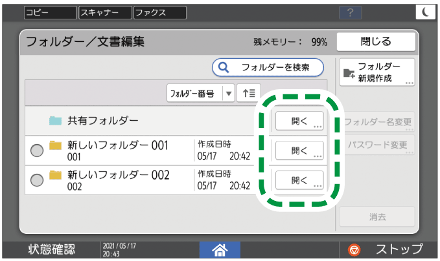The height and width of the screenshot is (261, 440).
Task: Create a new folder with フォルダー新規作成
Action: tap(377, 72)
